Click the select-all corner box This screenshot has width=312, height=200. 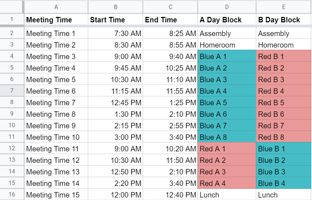pyautogui.click(x=12, y=7)
